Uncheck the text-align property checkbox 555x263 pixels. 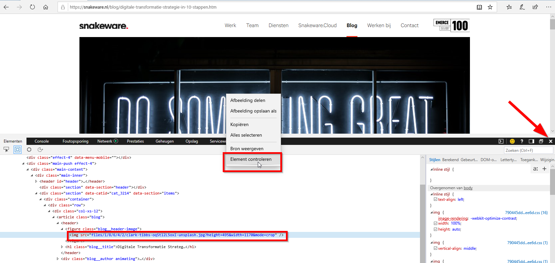pyautogui.click(x=436, y=199)
